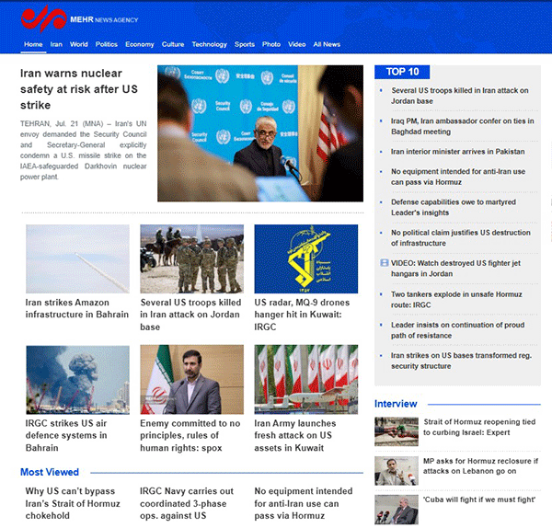Click the video icon beside destroyed hangars headline
Image resolution: width=552 pixels, height=528 pixels.
coord(384,263)
